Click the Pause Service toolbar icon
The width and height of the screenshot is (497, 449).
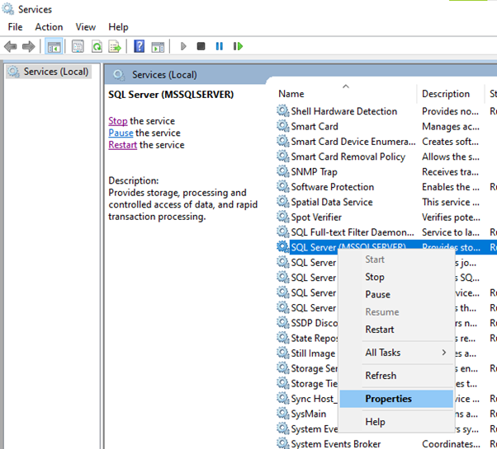(x=219, y=46)
